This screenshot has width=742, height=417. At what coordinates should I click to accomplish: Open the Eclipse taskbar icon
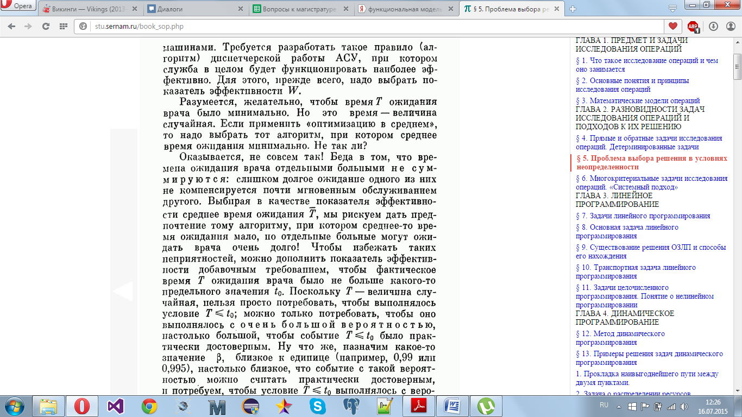pos(250,406)
